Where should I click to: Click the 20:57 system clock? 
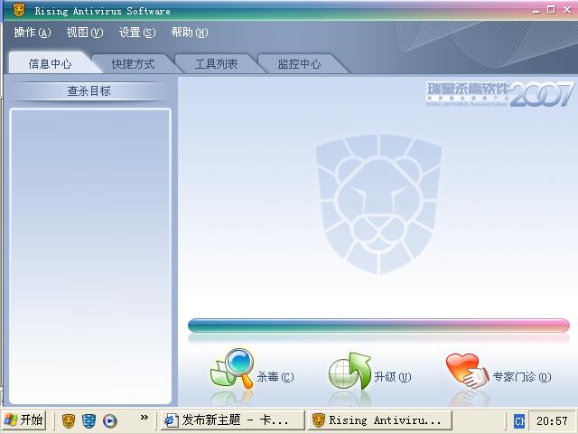coord(552,420)
